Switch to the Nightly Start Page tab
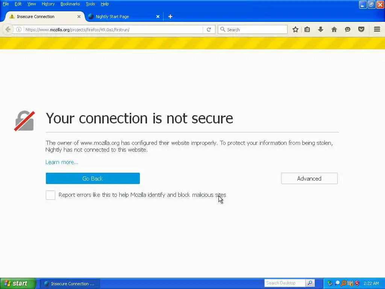The height and width of the screenshot is (289, 385). tap(124, 17)
